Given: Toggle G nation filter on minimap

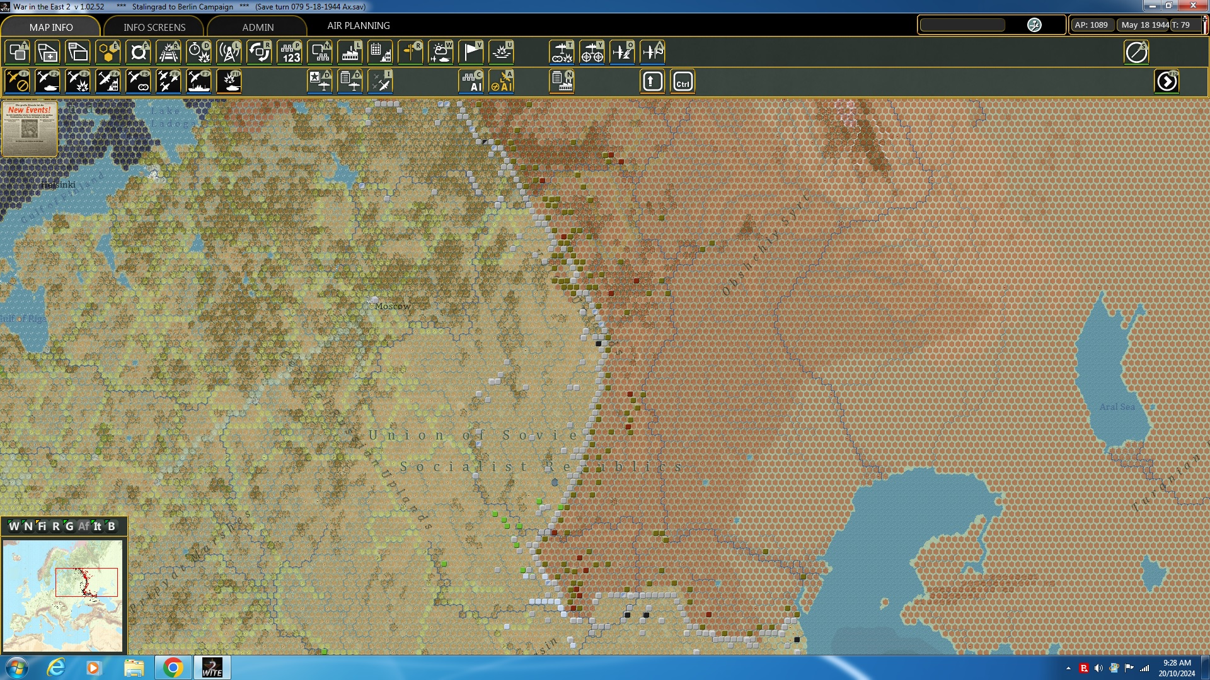Looking at the screenshot, I should pyautogui.click(x=69, y=526).
